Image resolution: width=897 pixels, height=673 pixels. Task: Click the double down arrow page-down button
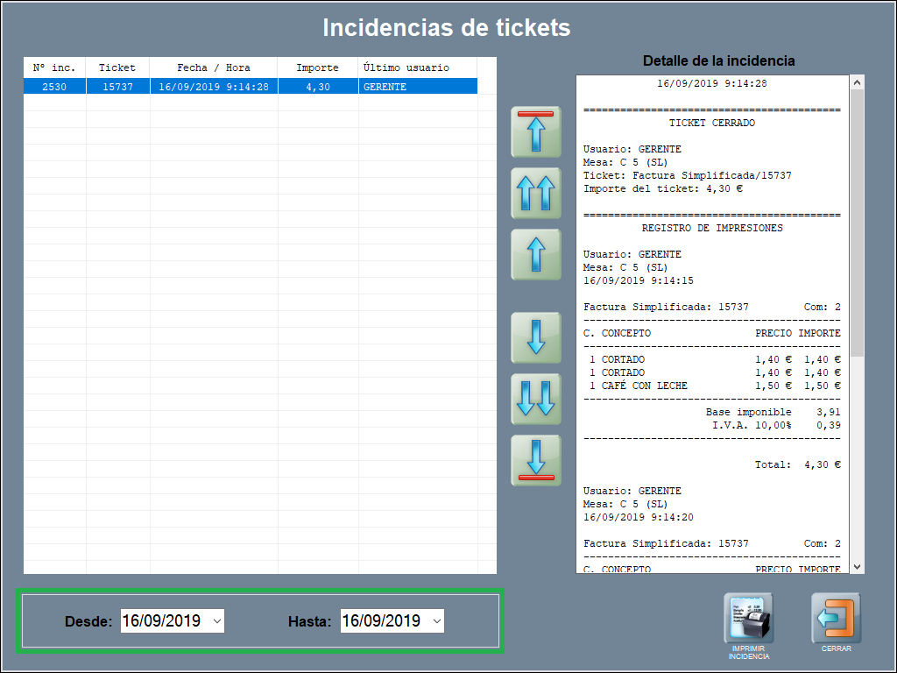(536, 399)
